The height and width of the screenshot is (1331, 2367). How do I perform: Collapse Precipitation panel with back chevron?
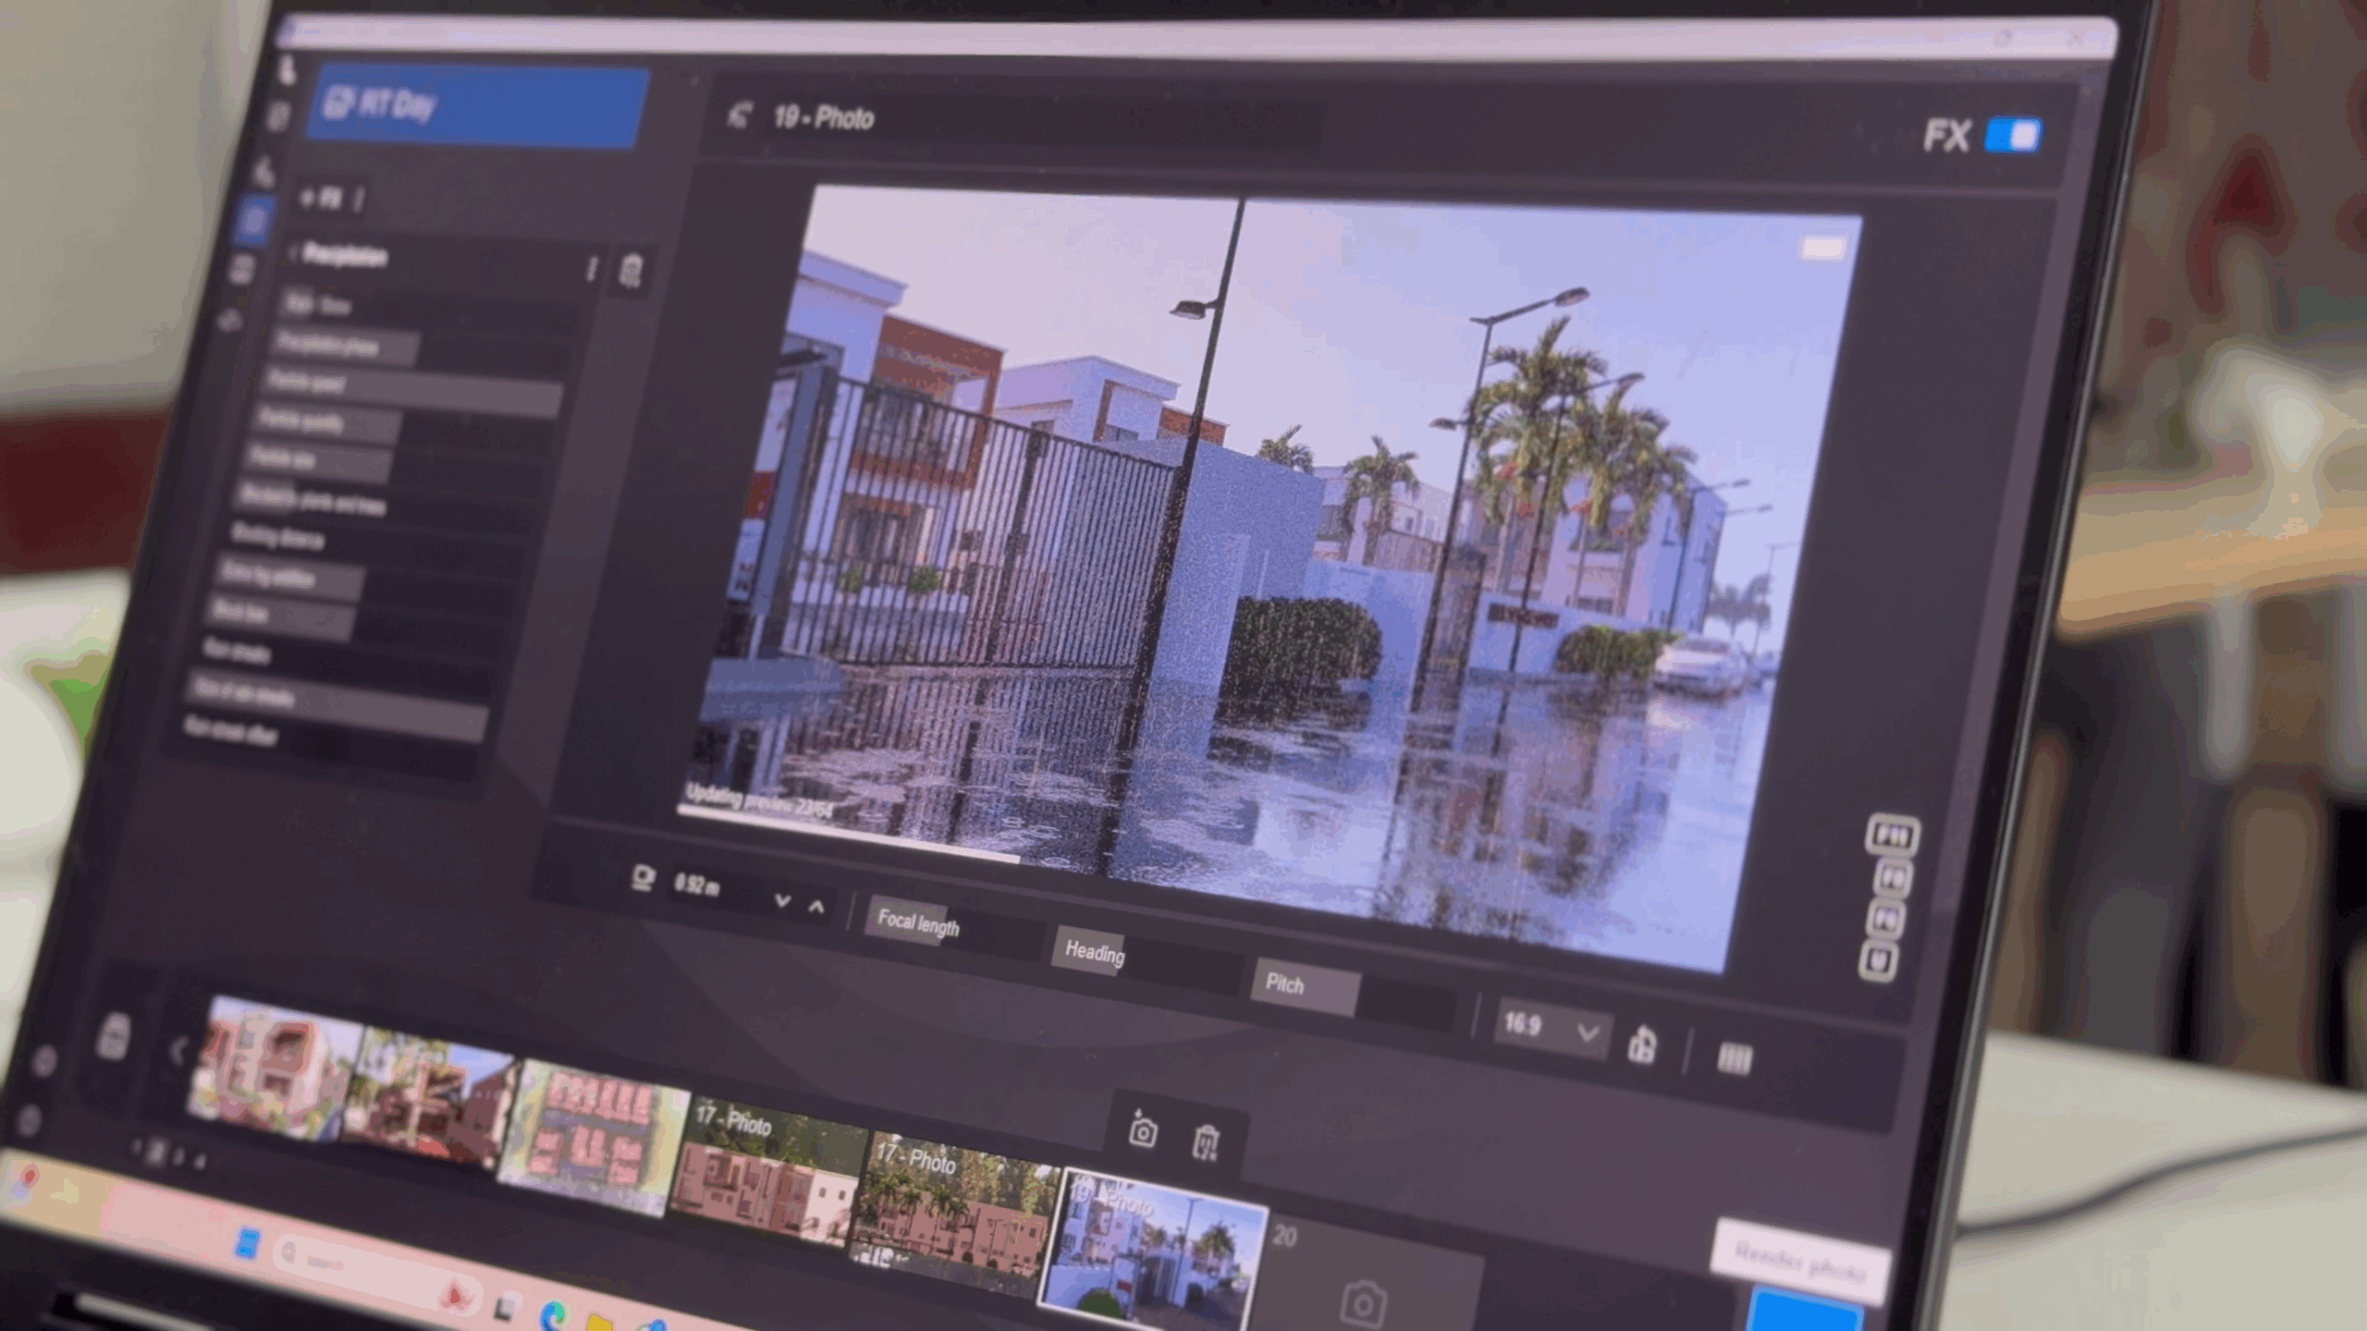click(294, 252)
